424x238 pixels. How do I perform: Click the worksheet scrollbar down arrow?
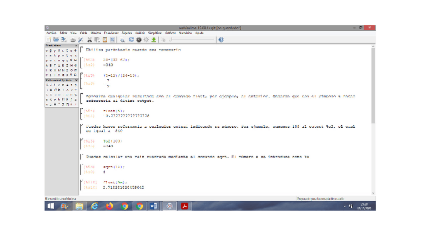coord(373,193)
